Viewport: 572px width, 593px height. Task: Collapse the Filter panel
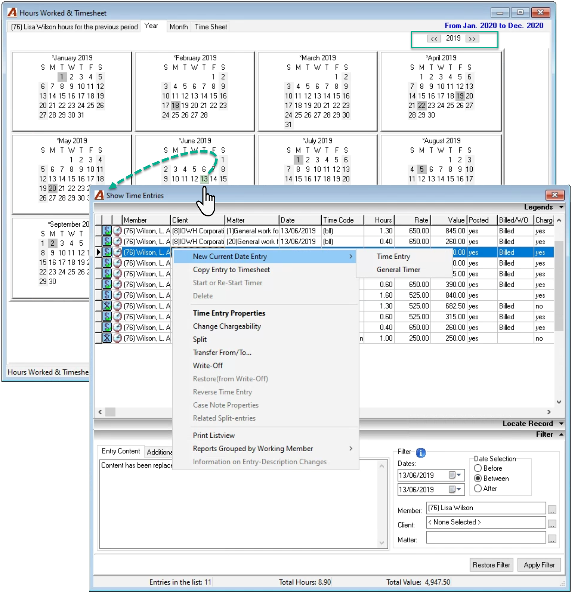pos(561,434)
